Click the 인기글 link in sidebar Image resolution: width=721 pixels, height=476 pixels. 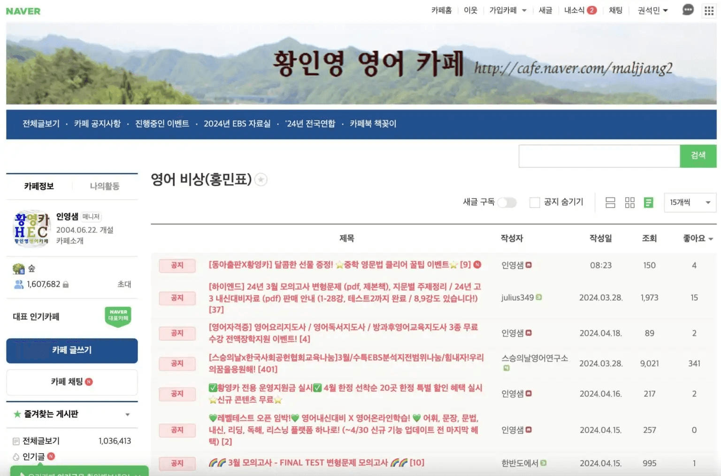(34, 457)
